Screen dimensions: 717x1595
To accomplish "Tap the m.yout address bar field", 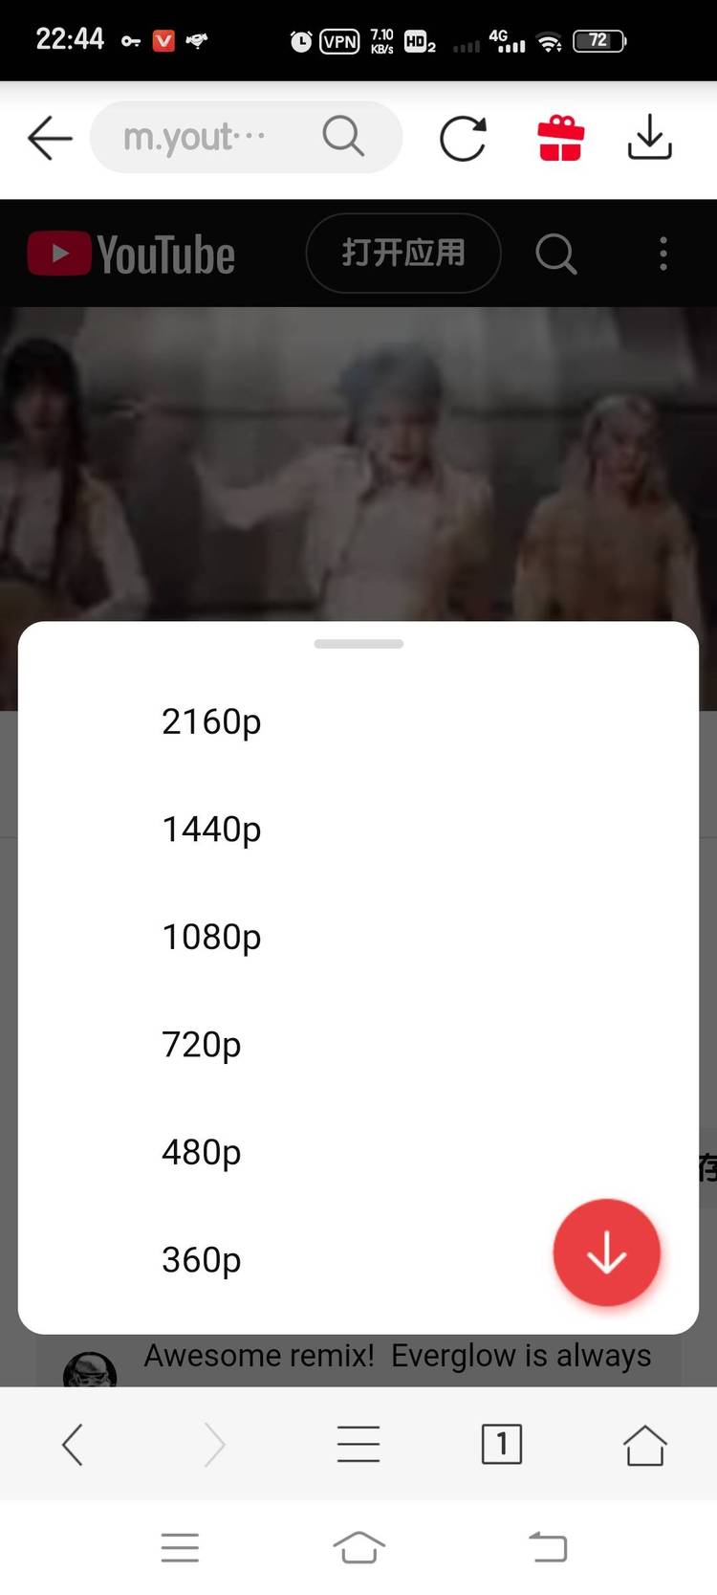I will 246,137.
